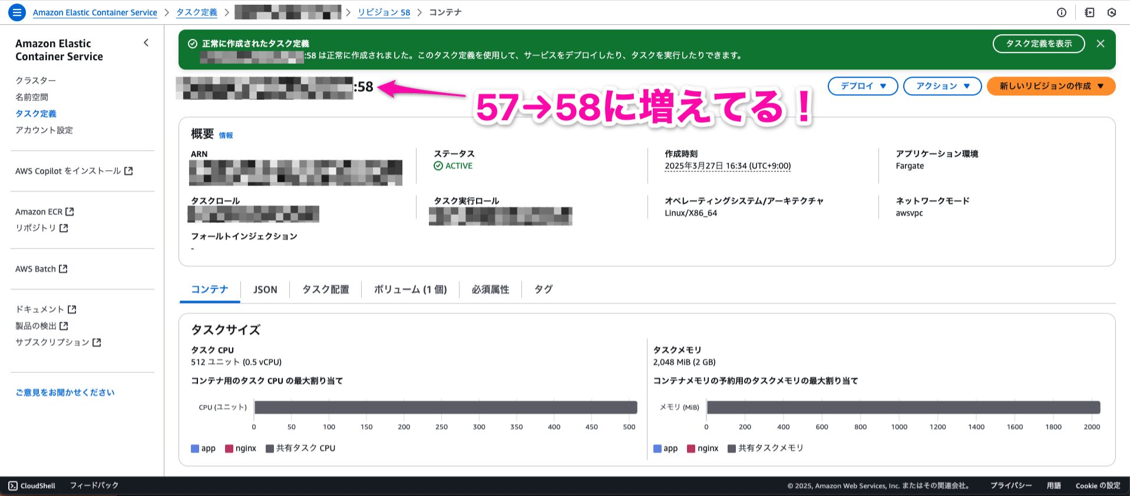
Task: Click the awsvpc network mode value
Action: click(909, 213)
